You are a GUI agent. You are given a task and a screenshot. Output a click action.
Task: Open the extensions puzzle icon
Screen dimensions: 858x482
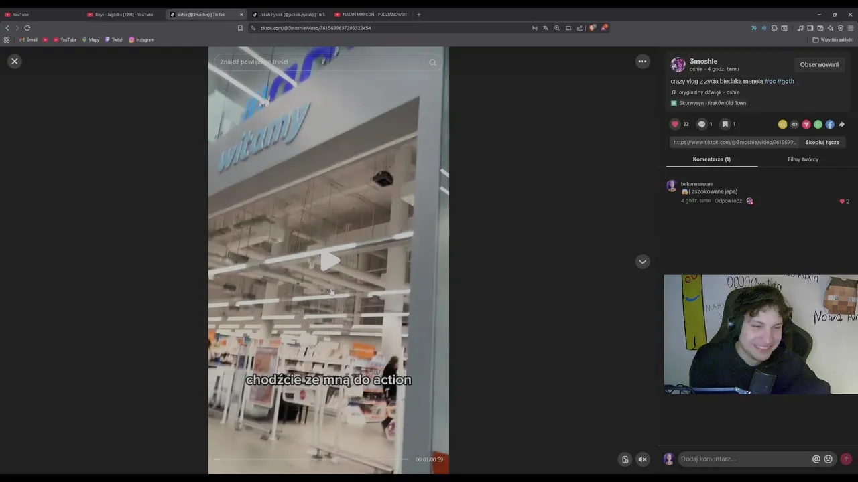click(x=774, y=28)
